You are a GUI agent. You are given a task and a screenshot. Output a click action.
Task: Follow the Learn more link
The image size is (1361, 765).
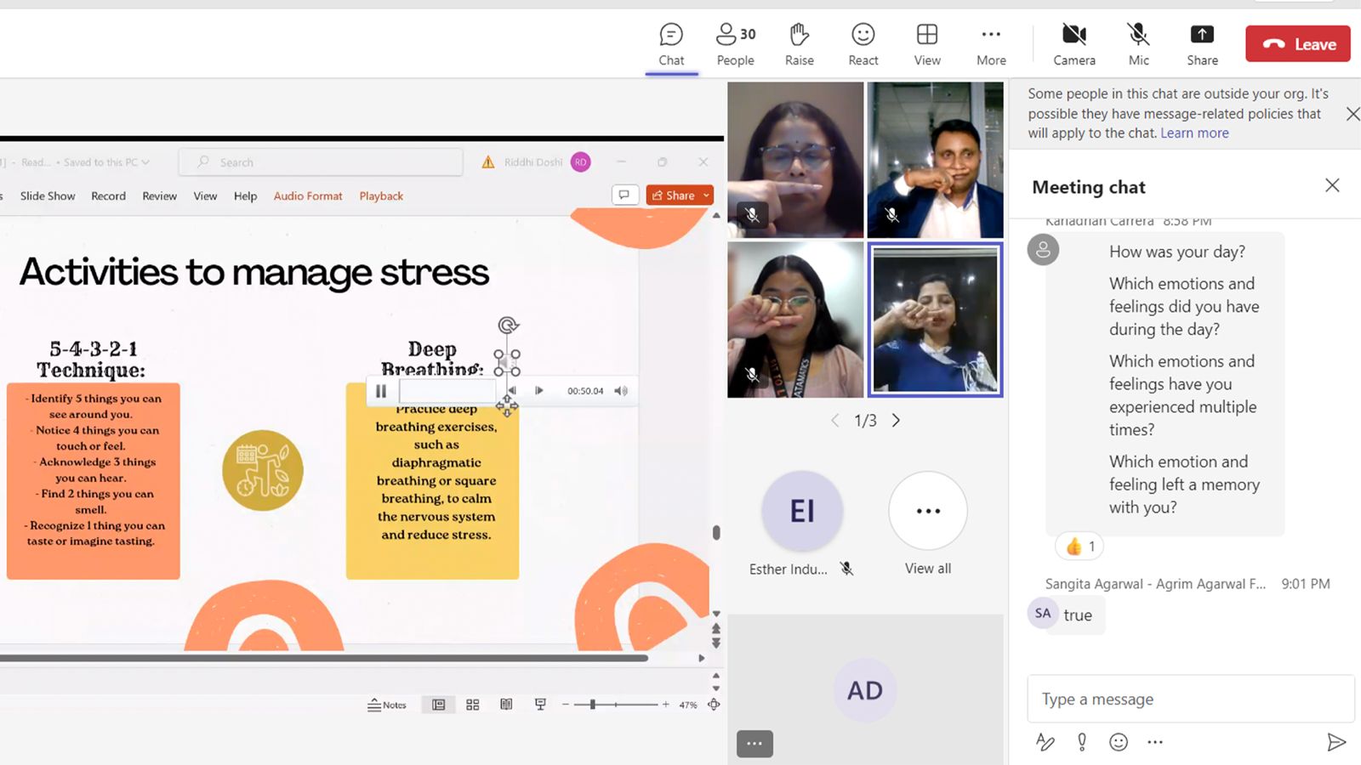coord(1194,133)
